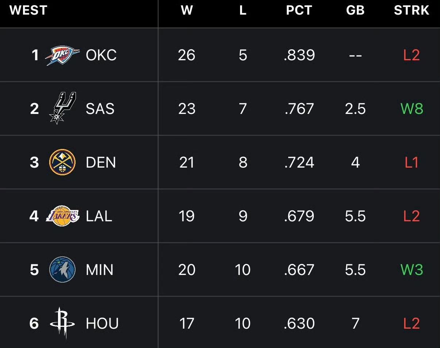
Task: Click the Houston Rockets logo
Action: [x=62, y=323]
